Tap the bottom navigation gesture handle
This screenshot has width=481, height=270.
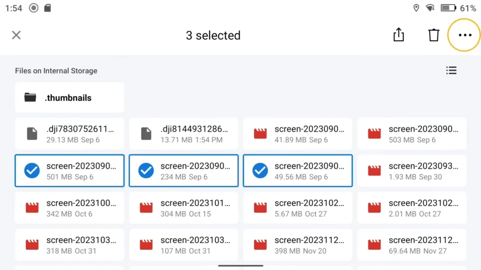(x=240, y=266)
